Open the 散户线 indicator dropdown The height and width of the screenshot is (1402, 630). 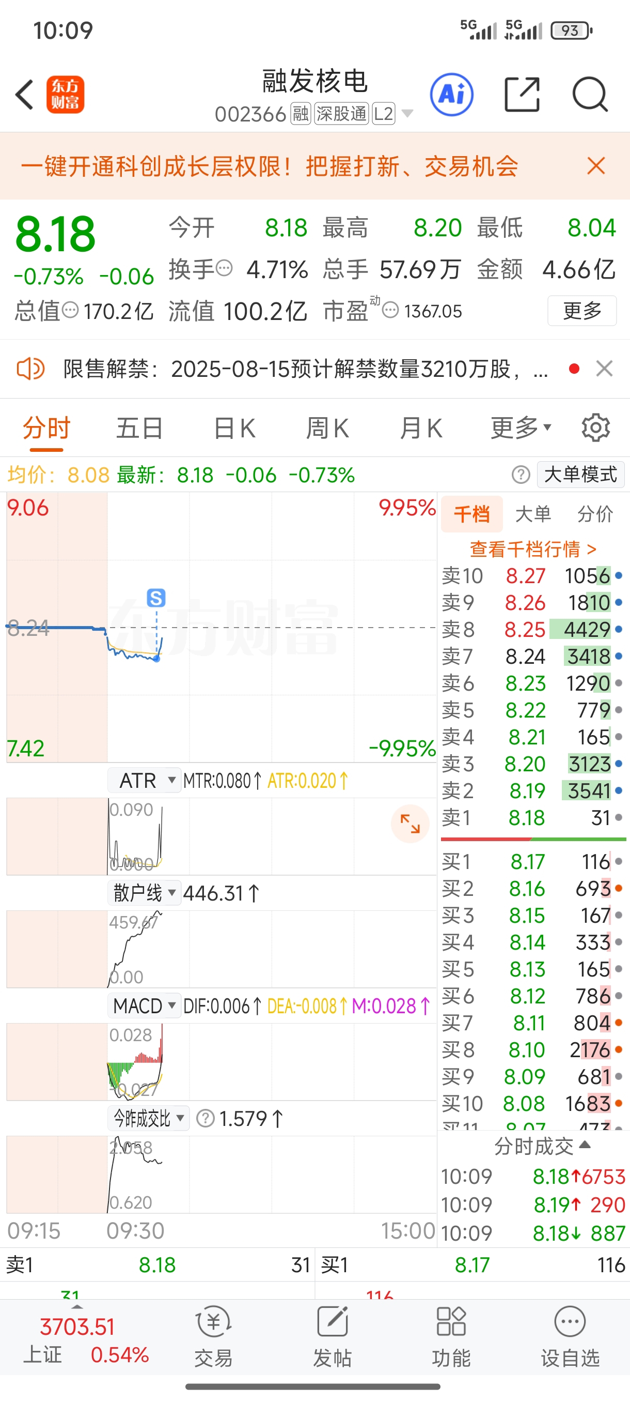[x=144, y=893]
